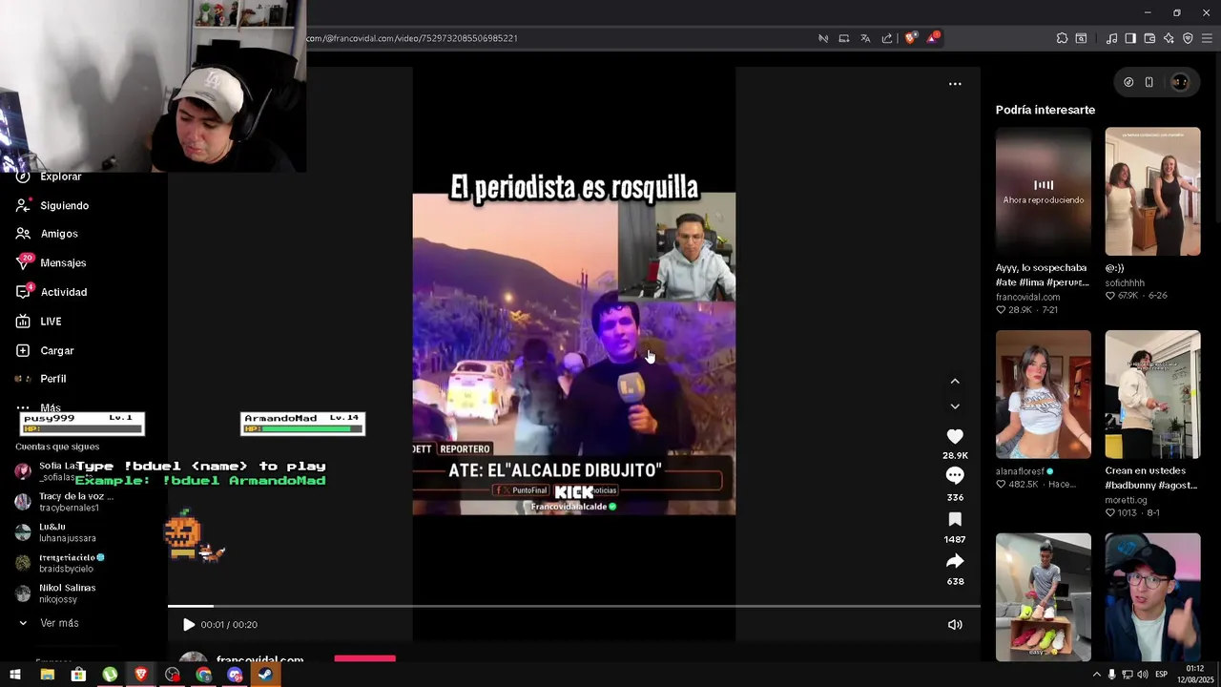1221x687 pixels.
Task: Open OBS Studio from taskbar
Action: click(x=173, y=675)
